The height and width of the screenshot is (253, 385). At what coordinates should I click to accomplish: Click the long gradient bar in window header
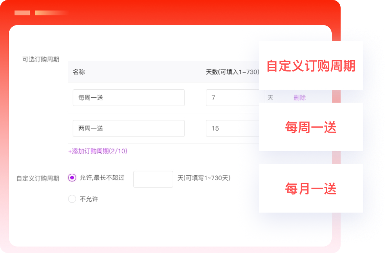[50, 13]
